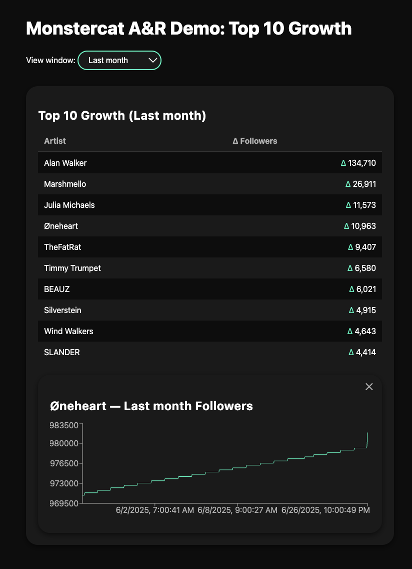
Task: Click the 26,911 followers delta value
Action: 360,184
